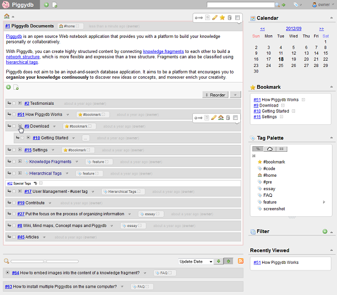
Task: Open the Update Date sort dropdown
Action: tap(196, 261)
